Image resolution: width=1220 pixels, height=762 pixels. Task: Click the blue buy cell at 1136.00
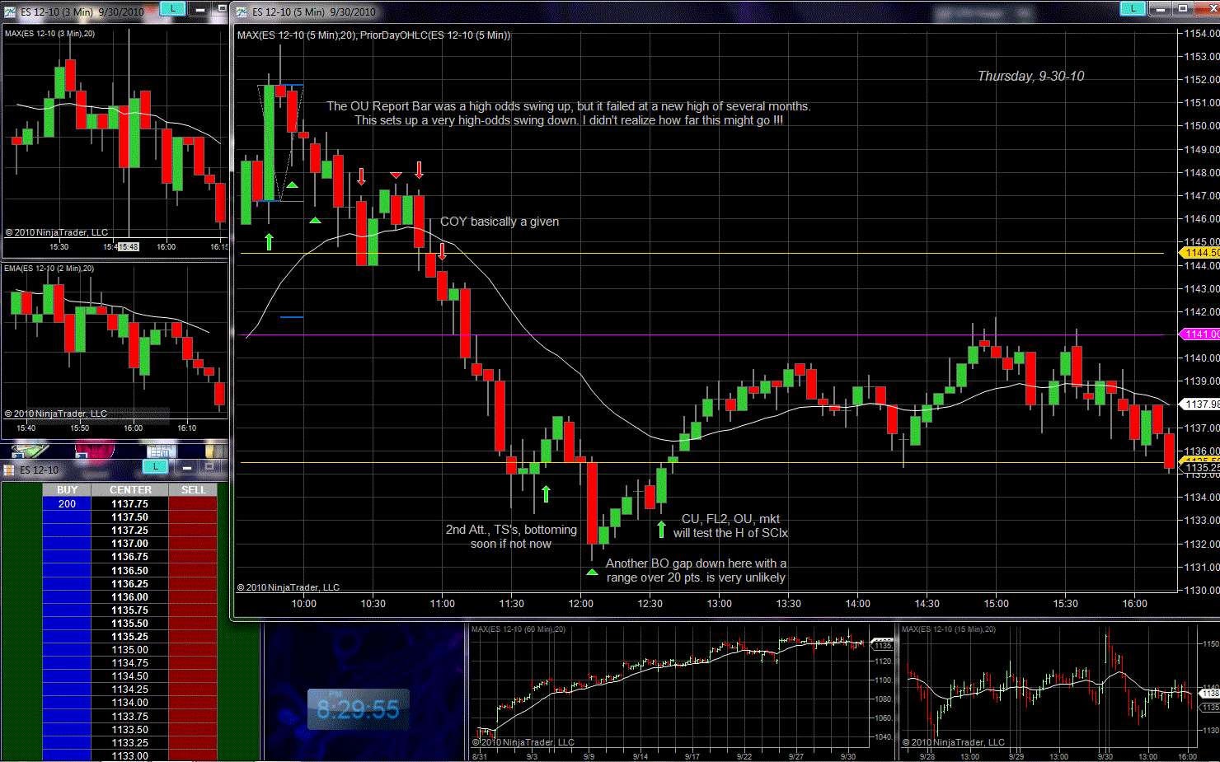[67, 597]
